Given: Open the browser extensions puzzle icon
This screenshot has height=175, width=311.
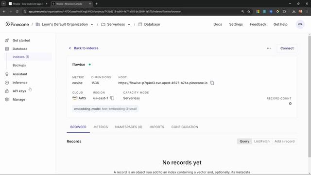Looking at the screenshot, I should pyautogui.click(x=284, y=12).
